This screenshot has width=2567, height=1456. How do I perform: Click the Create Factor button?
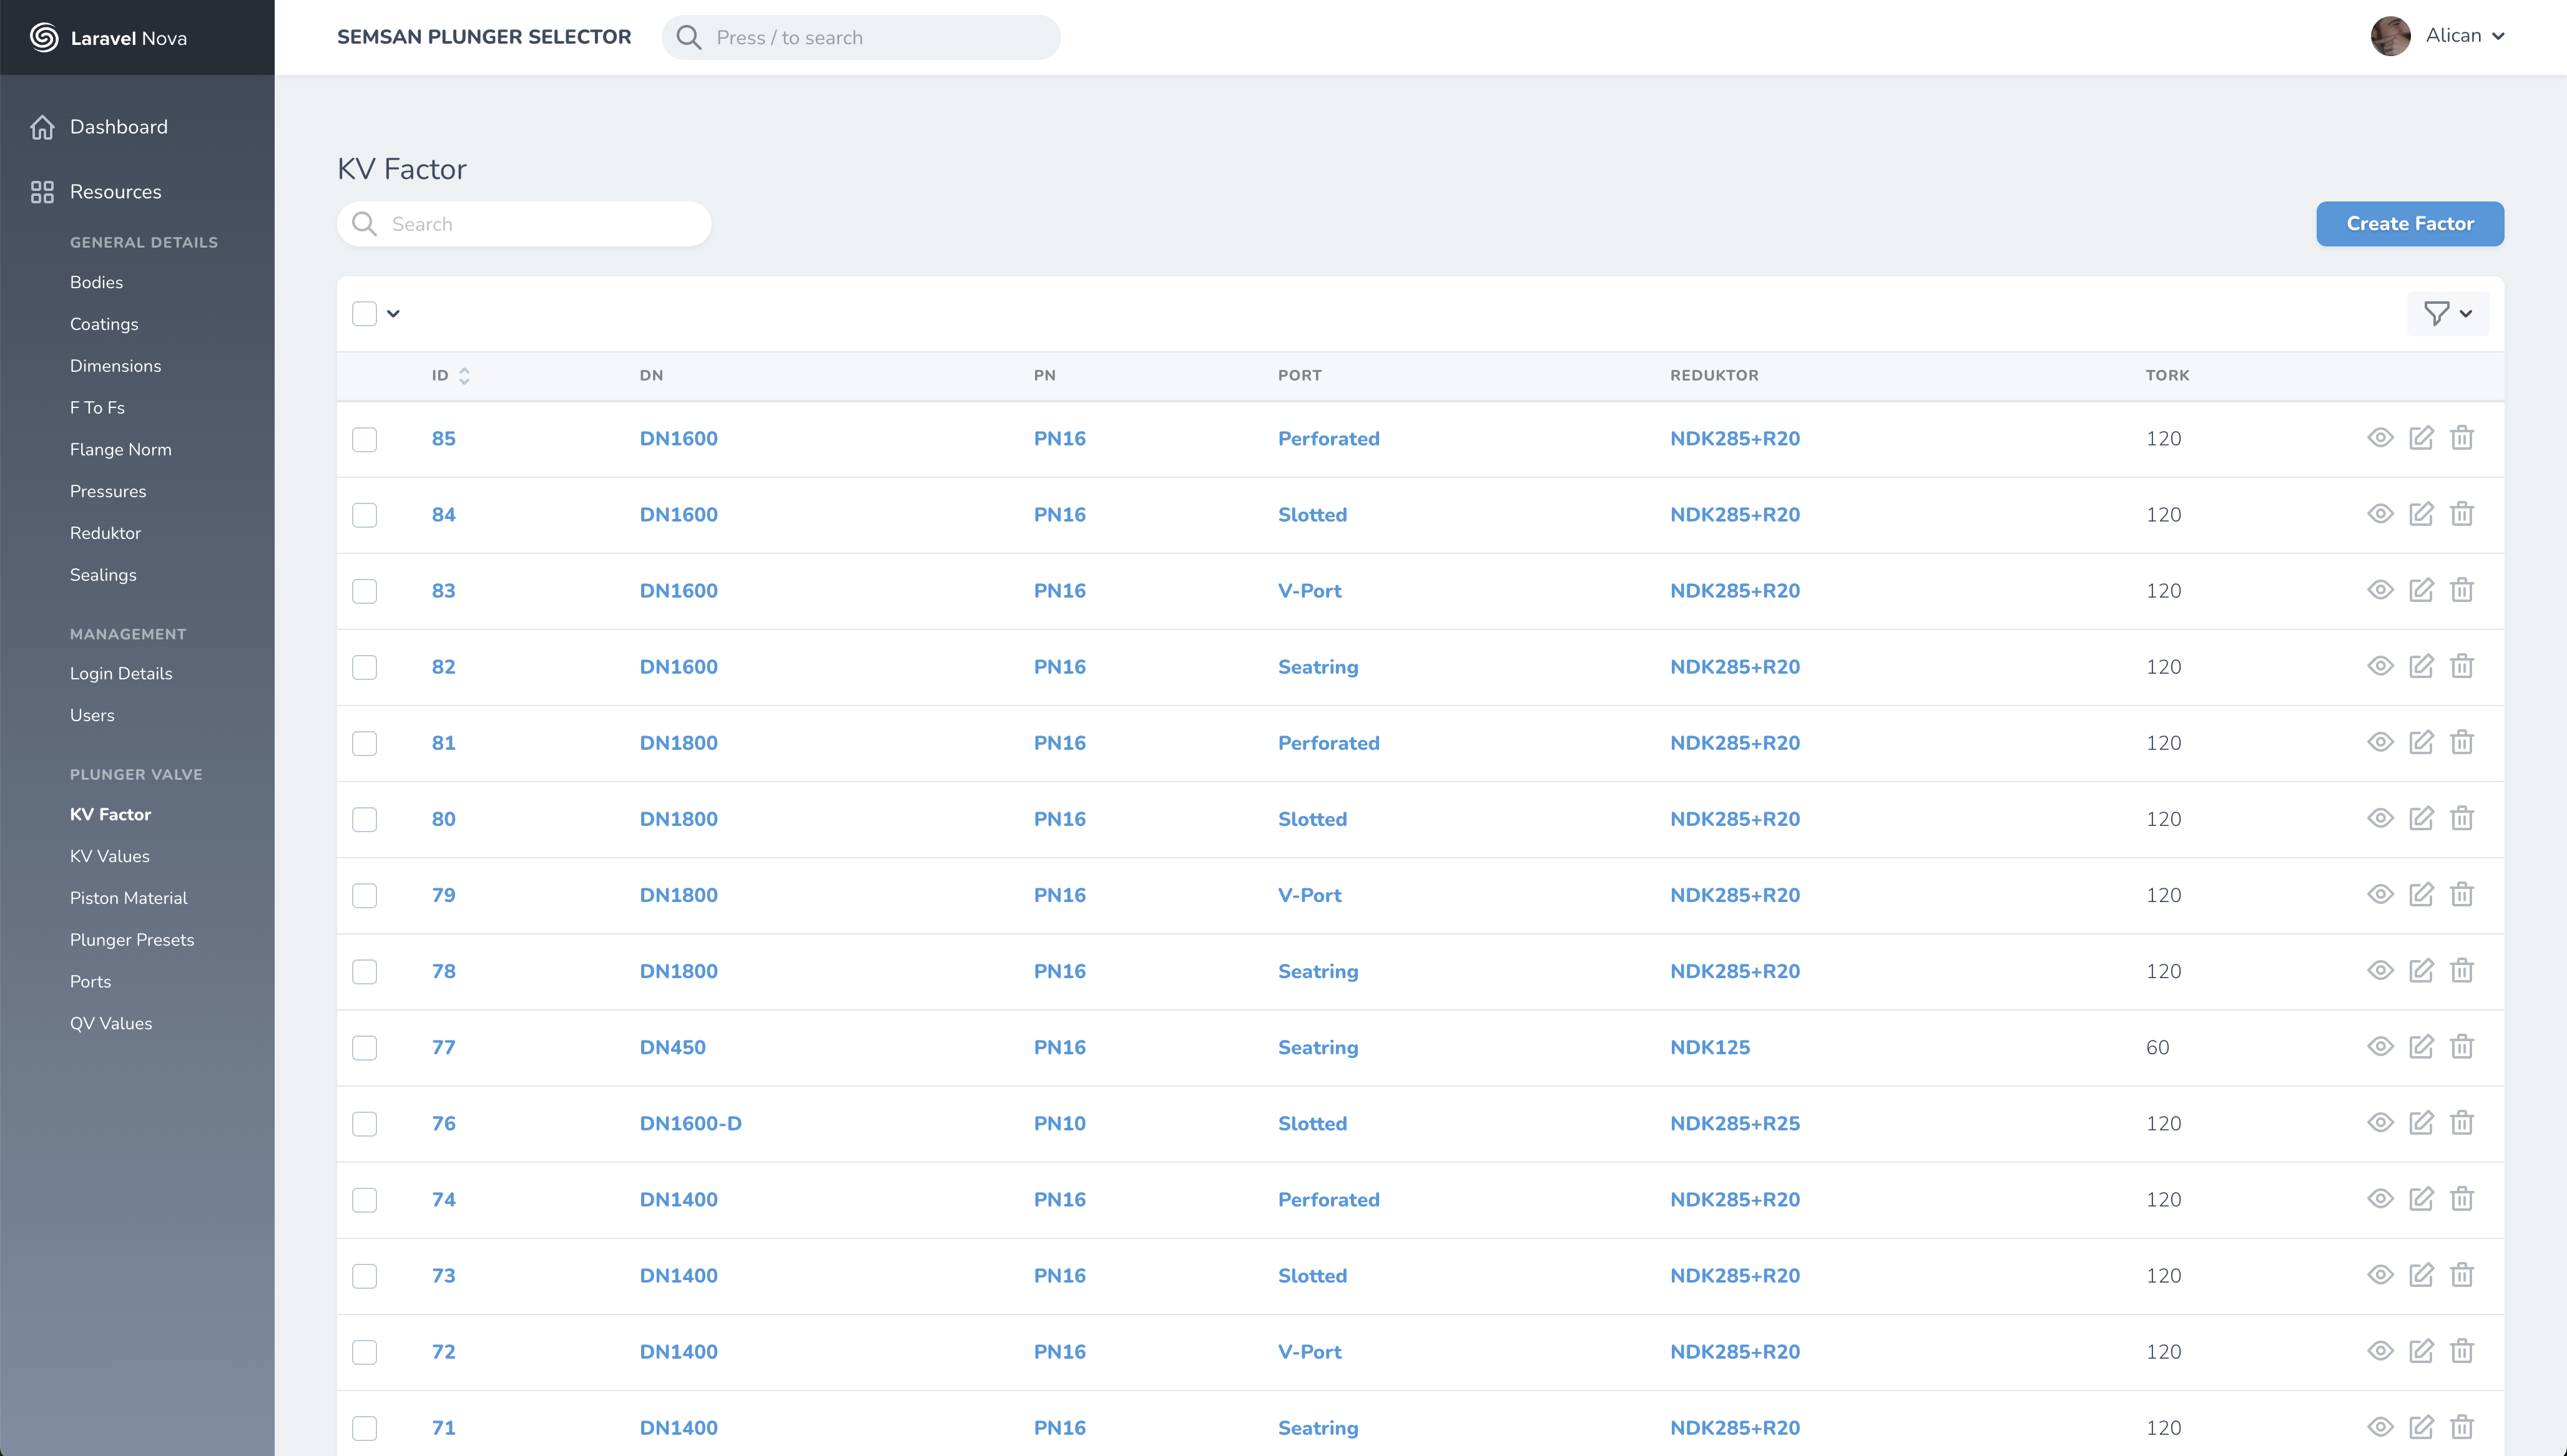coord(2410,224)
